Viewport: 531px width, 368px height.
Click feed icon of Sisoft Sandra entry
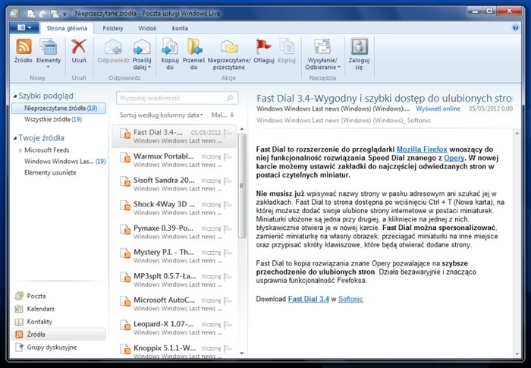coord(125,181)
